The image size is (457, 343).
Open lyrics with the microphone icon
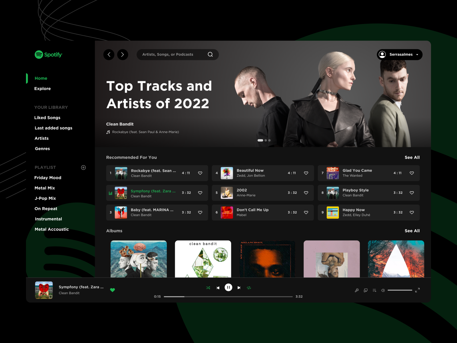[x=357, y=290]
